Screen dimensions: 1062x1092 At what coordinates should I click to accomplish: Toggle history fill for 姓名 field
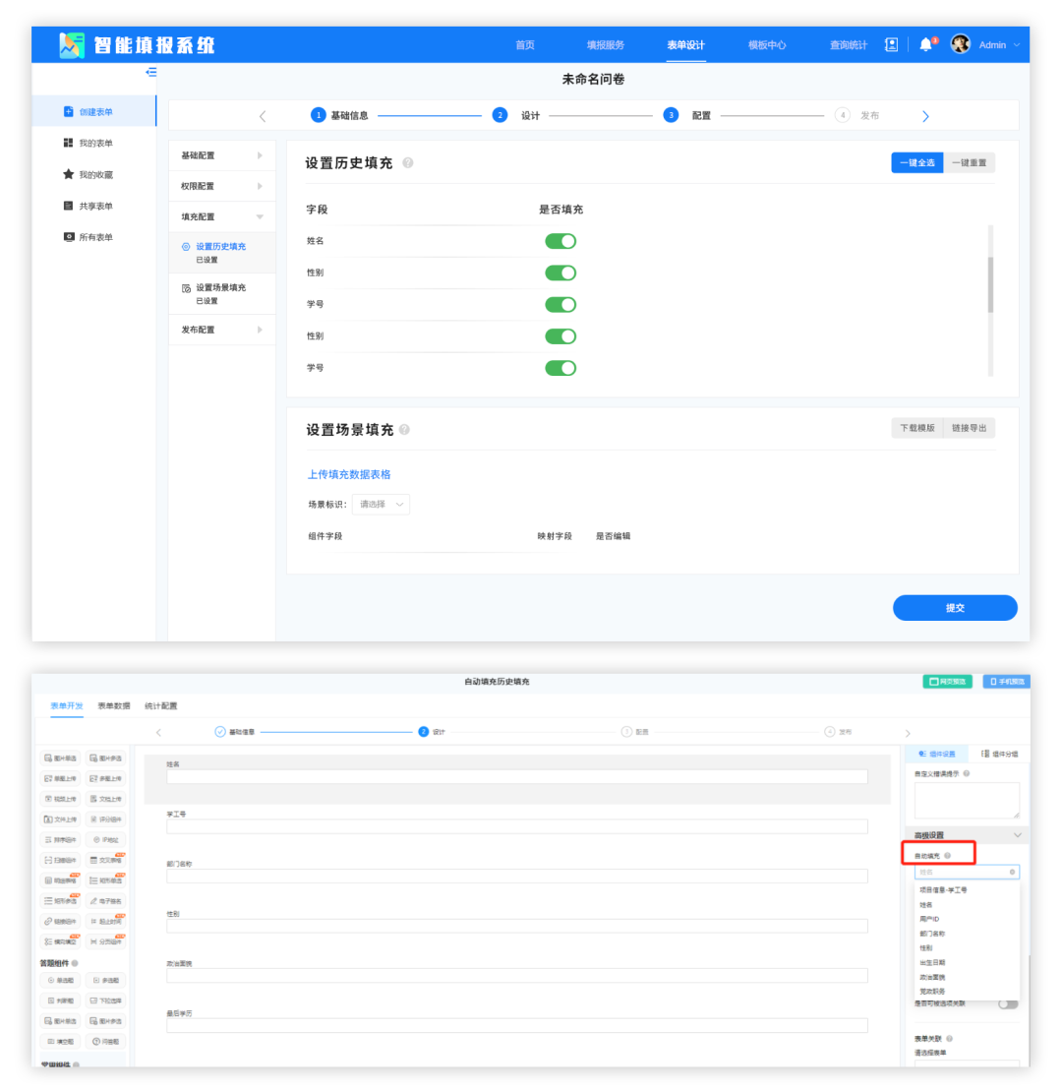[560, 241]
